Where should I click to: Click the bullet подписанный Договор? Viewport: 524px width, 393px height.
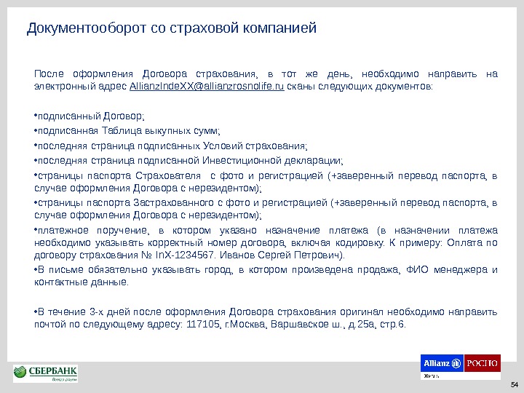point(90,116)
